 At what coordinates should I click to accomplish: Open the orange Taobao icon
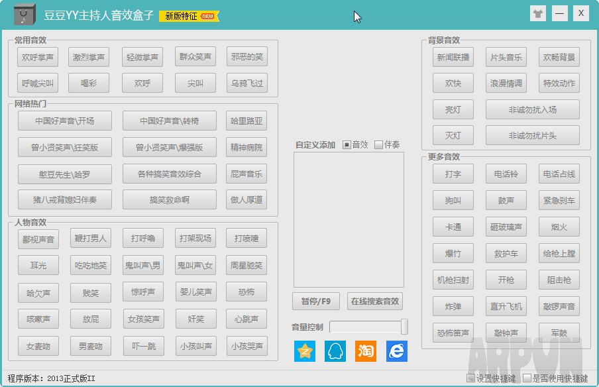365,351
